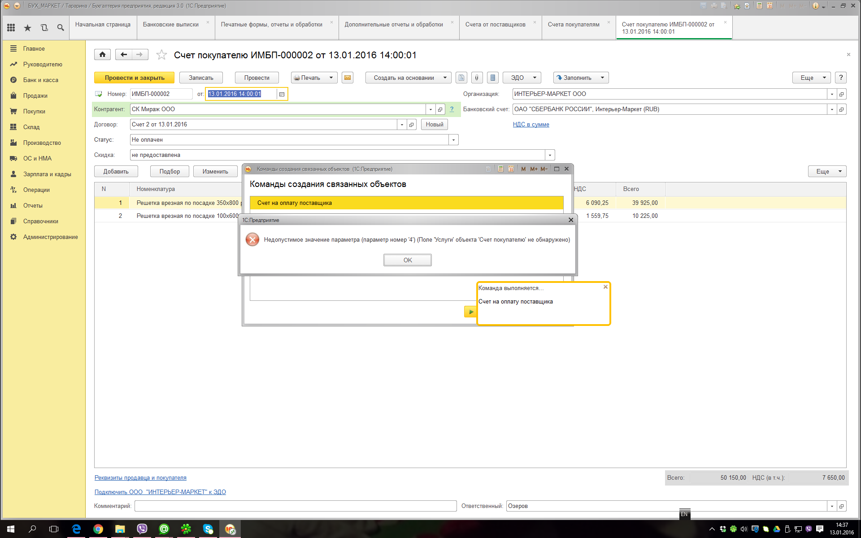Click the home icon button
The image size is (861, 538).
click(x=102, y=55)
